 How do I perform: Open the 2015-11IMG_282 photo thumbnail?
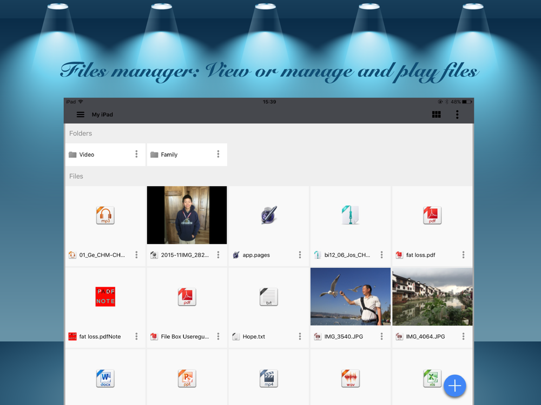(187, 215)
